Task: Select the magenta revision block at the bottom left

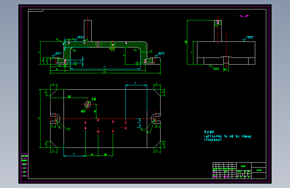Action: point(24,165)
